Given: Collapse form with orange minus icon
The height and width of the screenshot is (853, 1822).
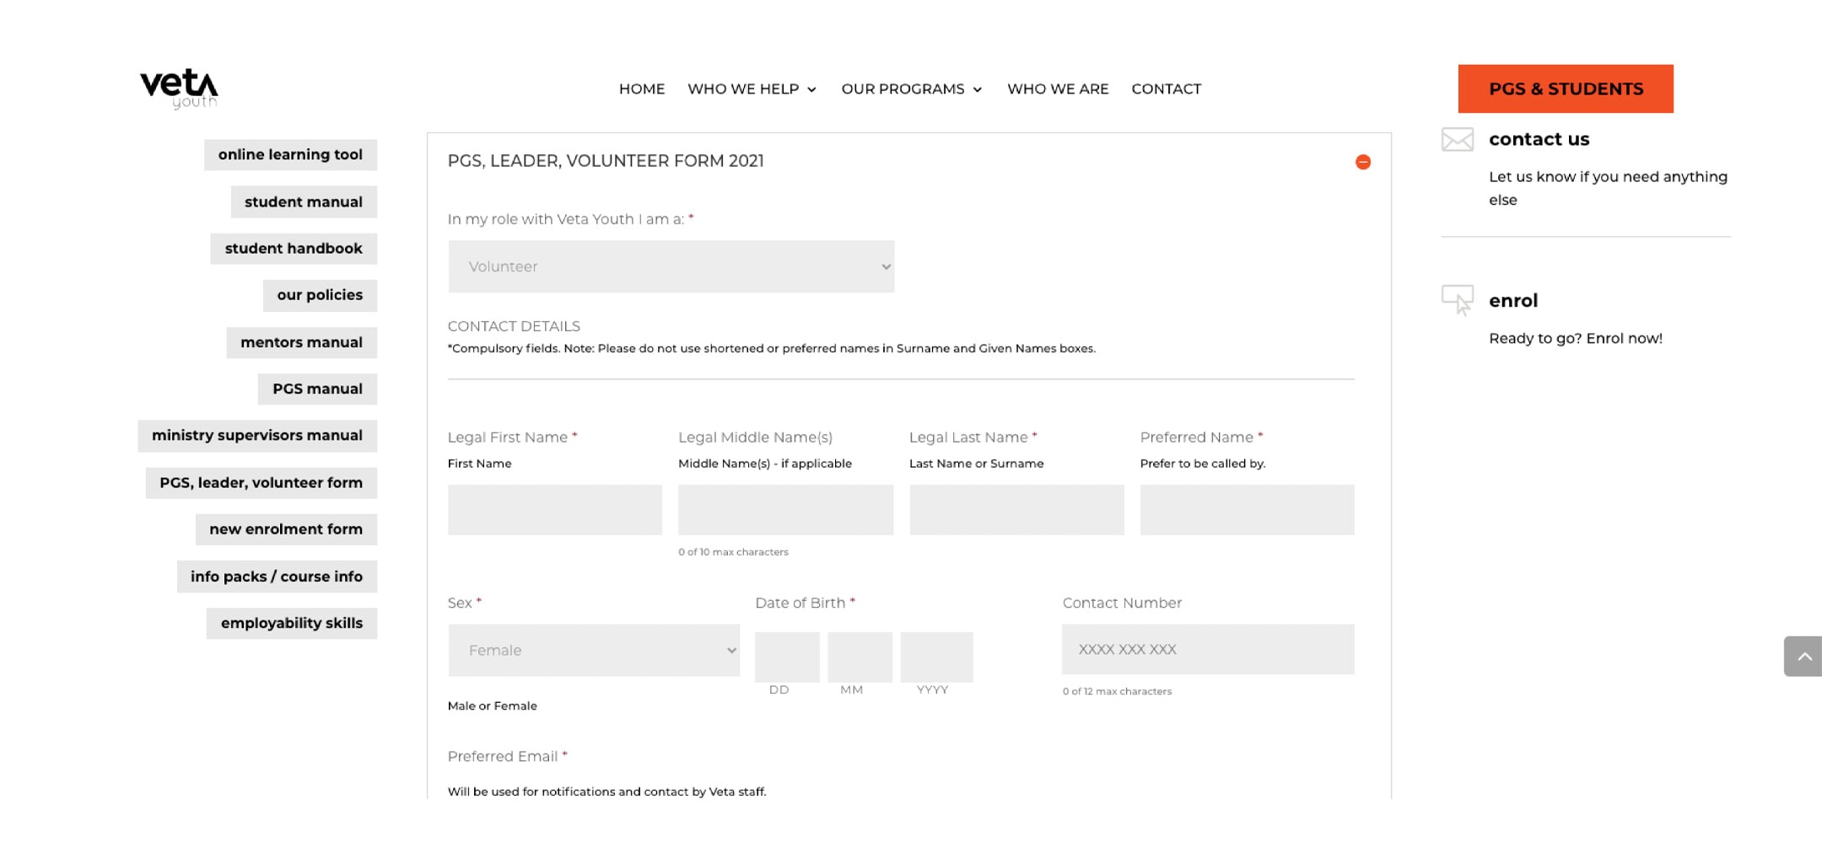Looking at the screenshot, I should [x=1362, y=162].
